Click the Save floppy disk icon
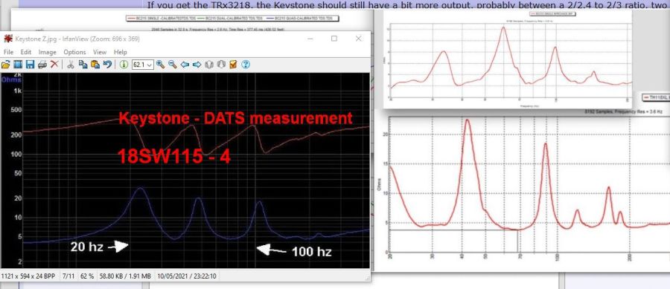 point(30,65)
